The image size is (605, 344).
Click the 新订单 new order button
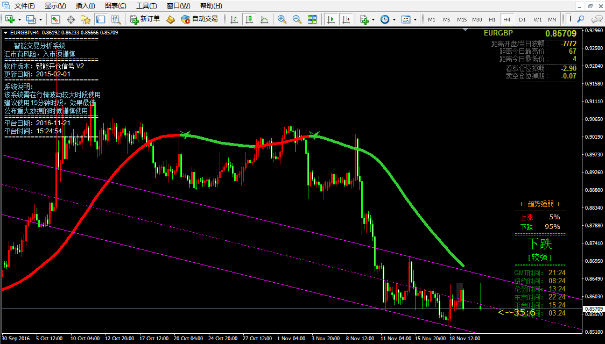click(145, 19)
